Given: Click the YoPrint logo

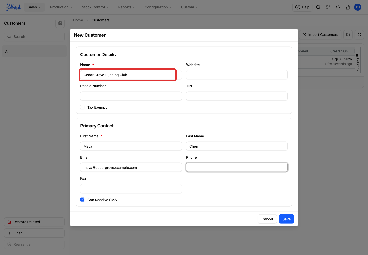Looking at the screenshot, I should click(13, 7).
